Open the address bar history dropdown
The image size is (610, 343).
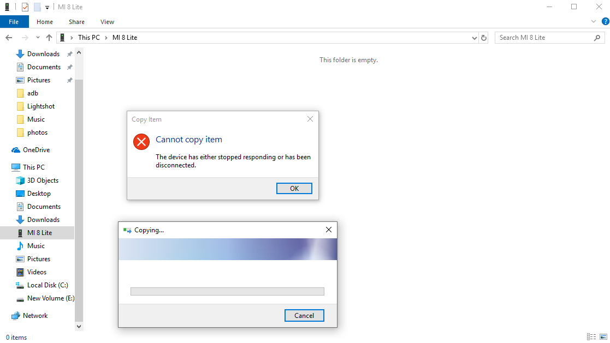pos(474,38)
